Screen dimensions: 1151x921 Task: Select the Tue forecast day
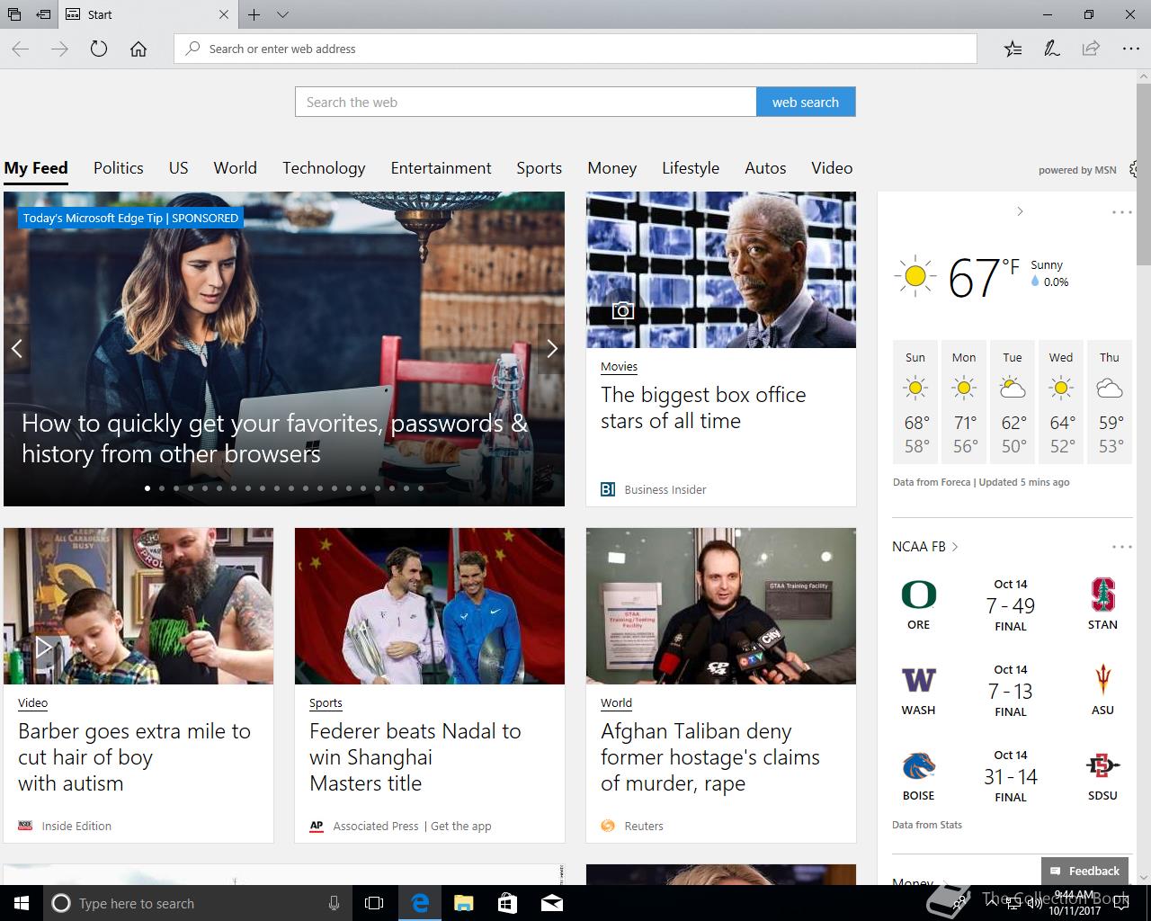[1013, 402]
